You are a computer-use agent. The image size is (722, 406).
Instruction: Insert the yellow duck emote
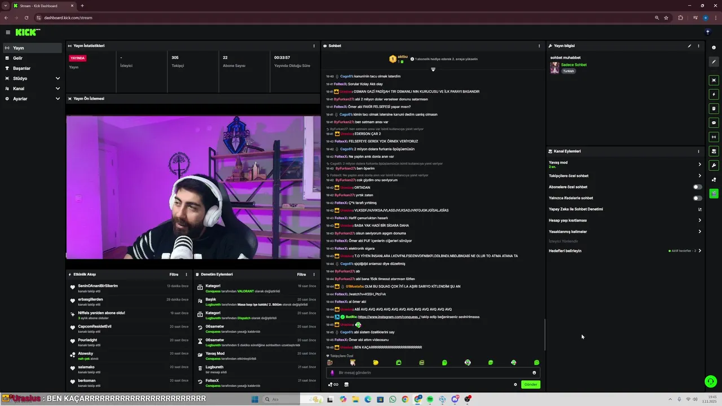click(x=376, y=363)
